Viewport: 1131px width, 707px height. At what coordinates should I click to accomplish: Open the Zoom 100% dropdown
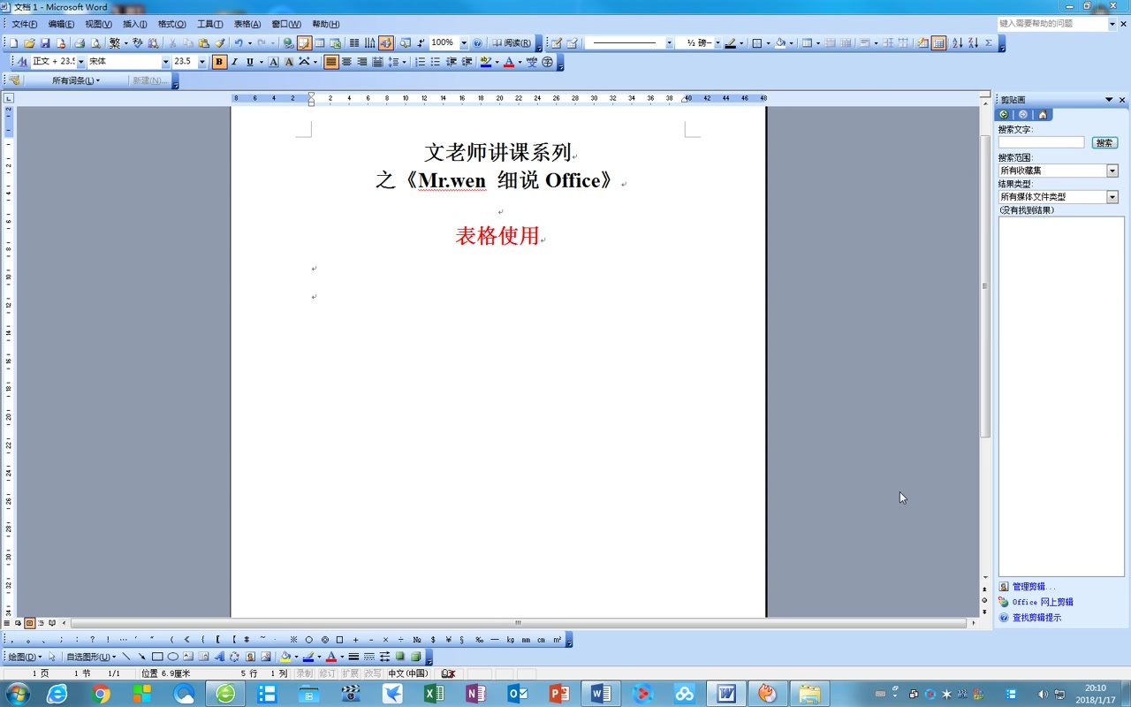[464, 42]
